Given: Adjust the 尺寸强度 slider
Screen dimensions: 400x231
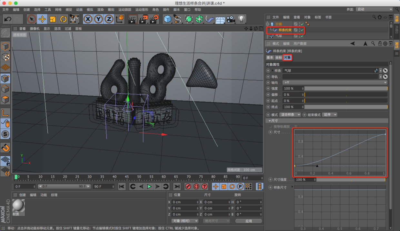Looking at the screenshot, I should coord(352,180).
